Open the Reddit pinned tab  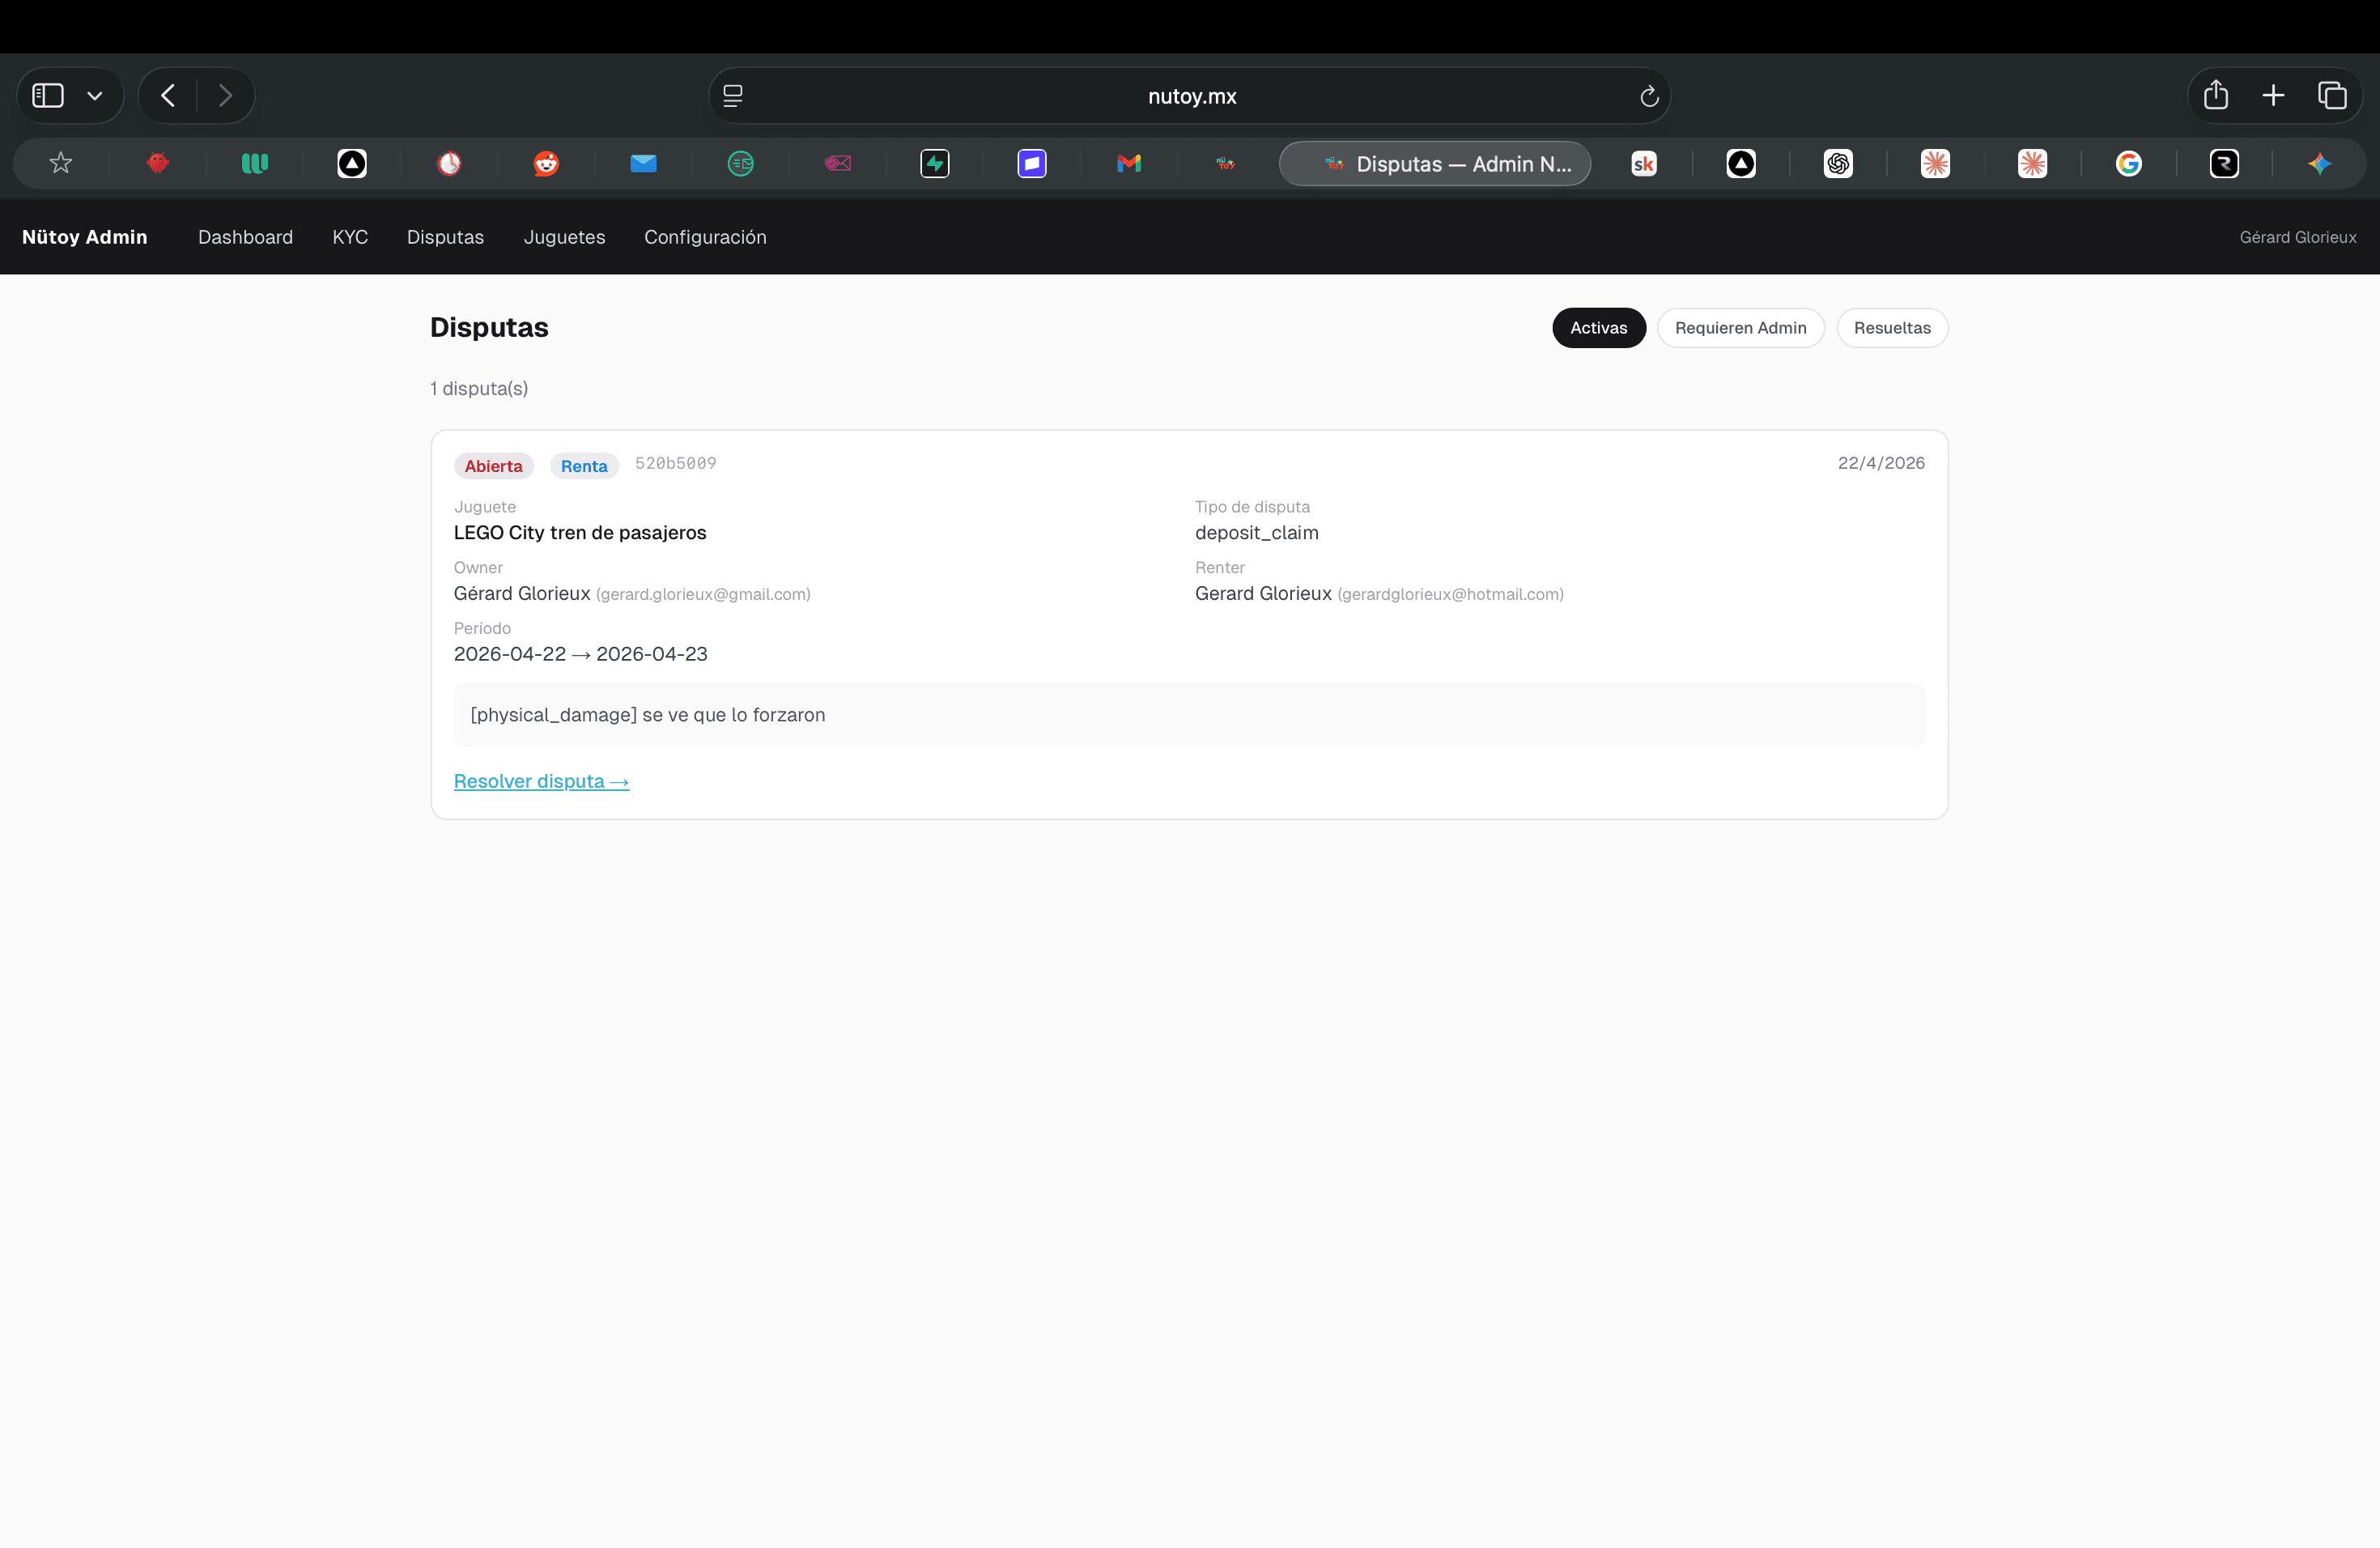pyautogui.click(x=546, y=163)
